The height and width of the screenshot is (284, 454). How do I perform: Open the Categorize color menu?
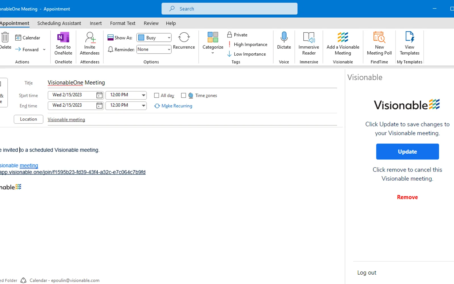[213, 43]
